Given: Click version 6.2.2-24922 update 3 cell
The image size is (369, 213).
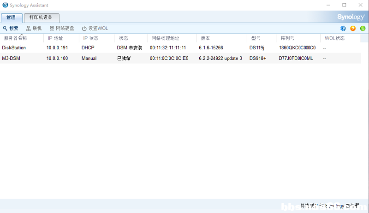Looking at the screenshot, I should [220, 58].
